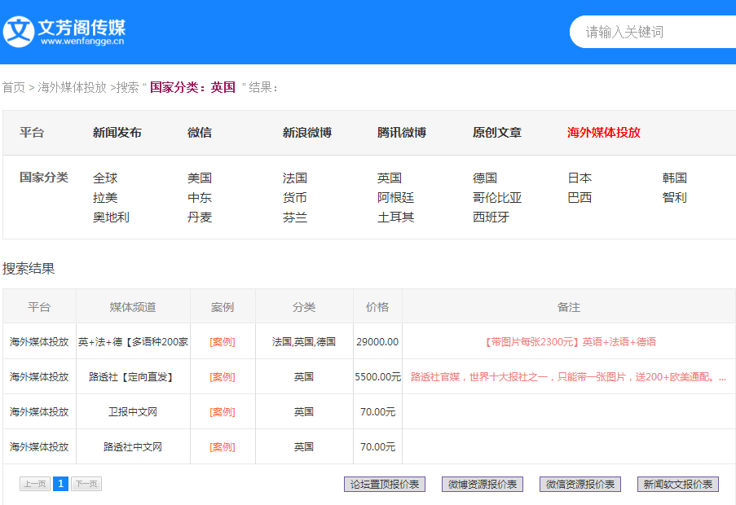Click the keyword search input field
The width and height of the screenshot is (736, 505).
click(652, 32)
